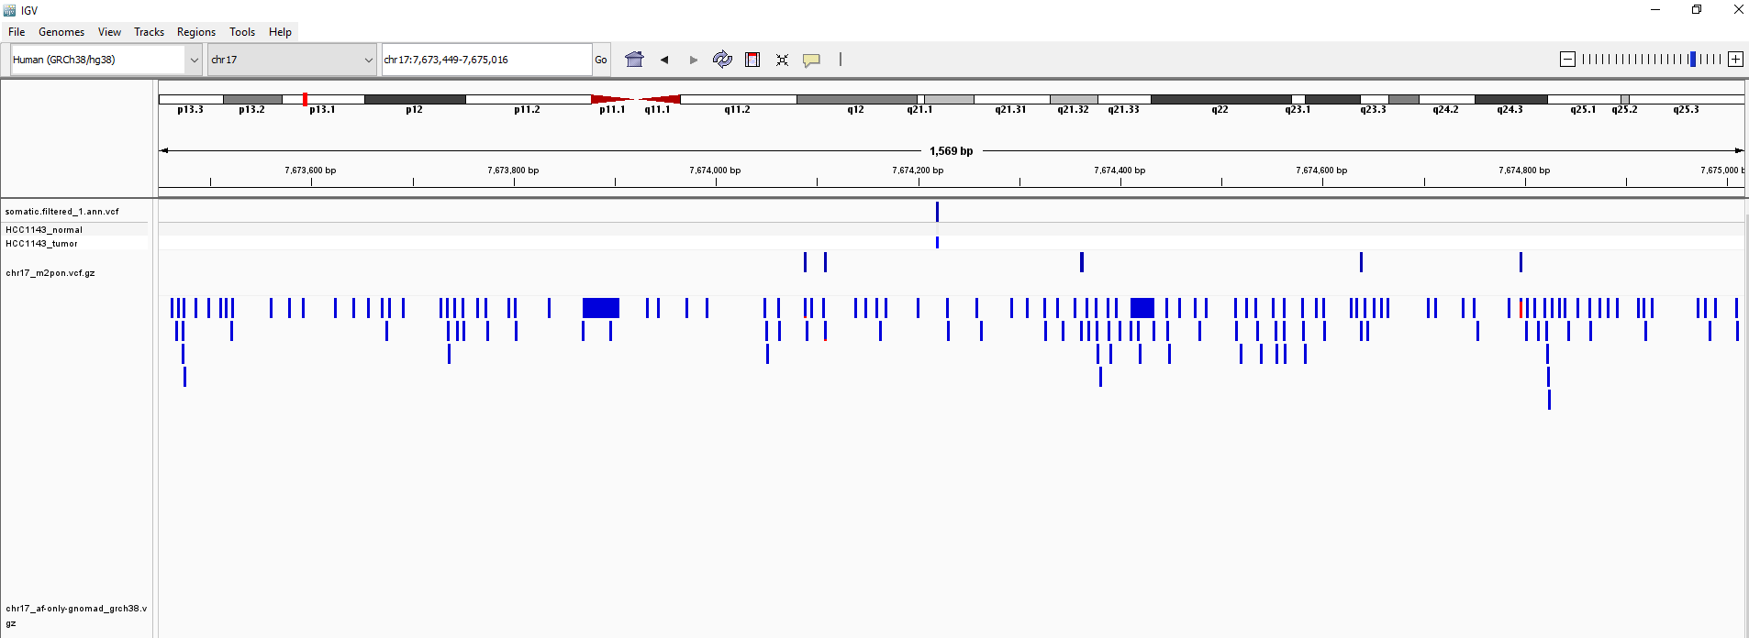The width and height of the screenshot is (1749, 638).
Task: Zoom in with the plus icon
Action: (x=1735, y=60)
